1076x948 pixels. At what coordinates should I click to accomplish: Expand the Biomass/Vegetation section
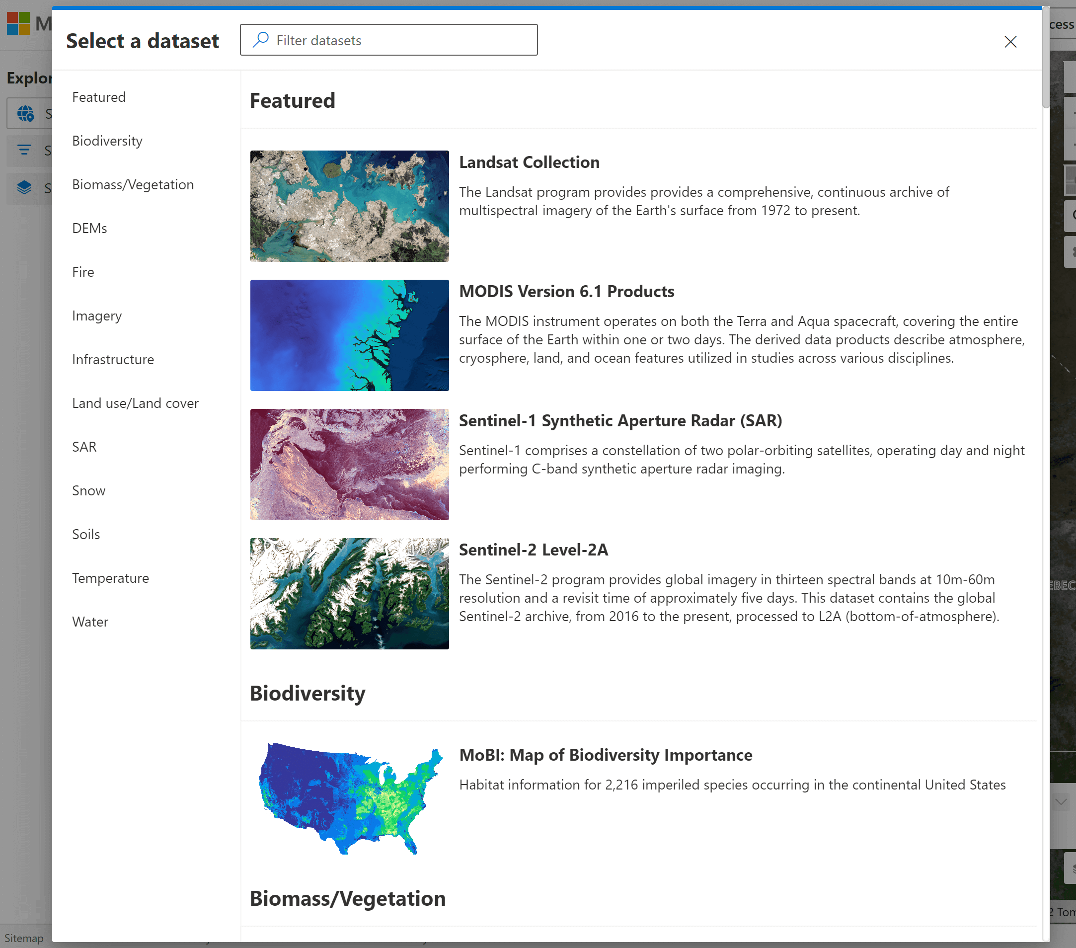pos(133,184)
